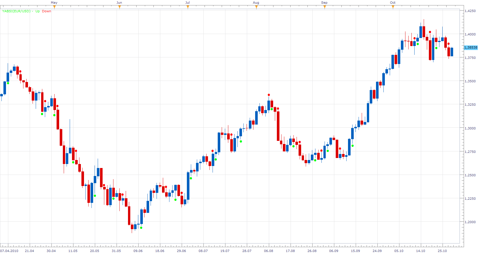Click the Sep month marker triangle
Image resolution: width=480 pixels, height=254 pixels.
pos(325,7)
